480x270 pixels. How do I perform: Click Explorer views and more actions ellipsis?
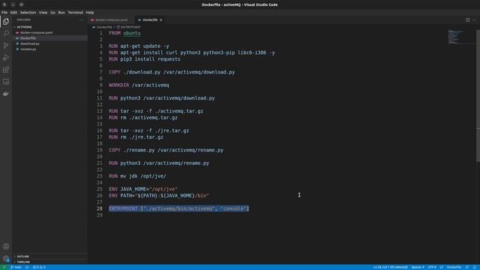[x=82, y=20]
